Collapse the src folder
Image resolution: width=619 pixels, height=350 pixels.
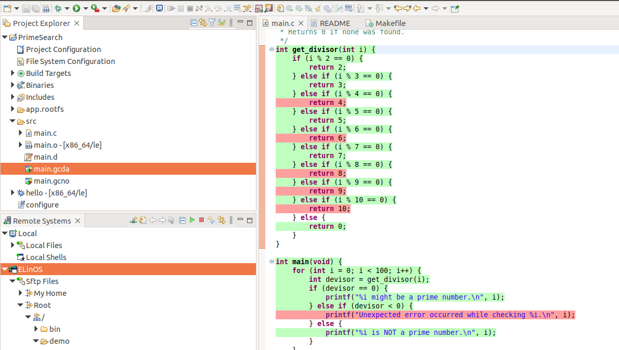(x=13, y=121)
